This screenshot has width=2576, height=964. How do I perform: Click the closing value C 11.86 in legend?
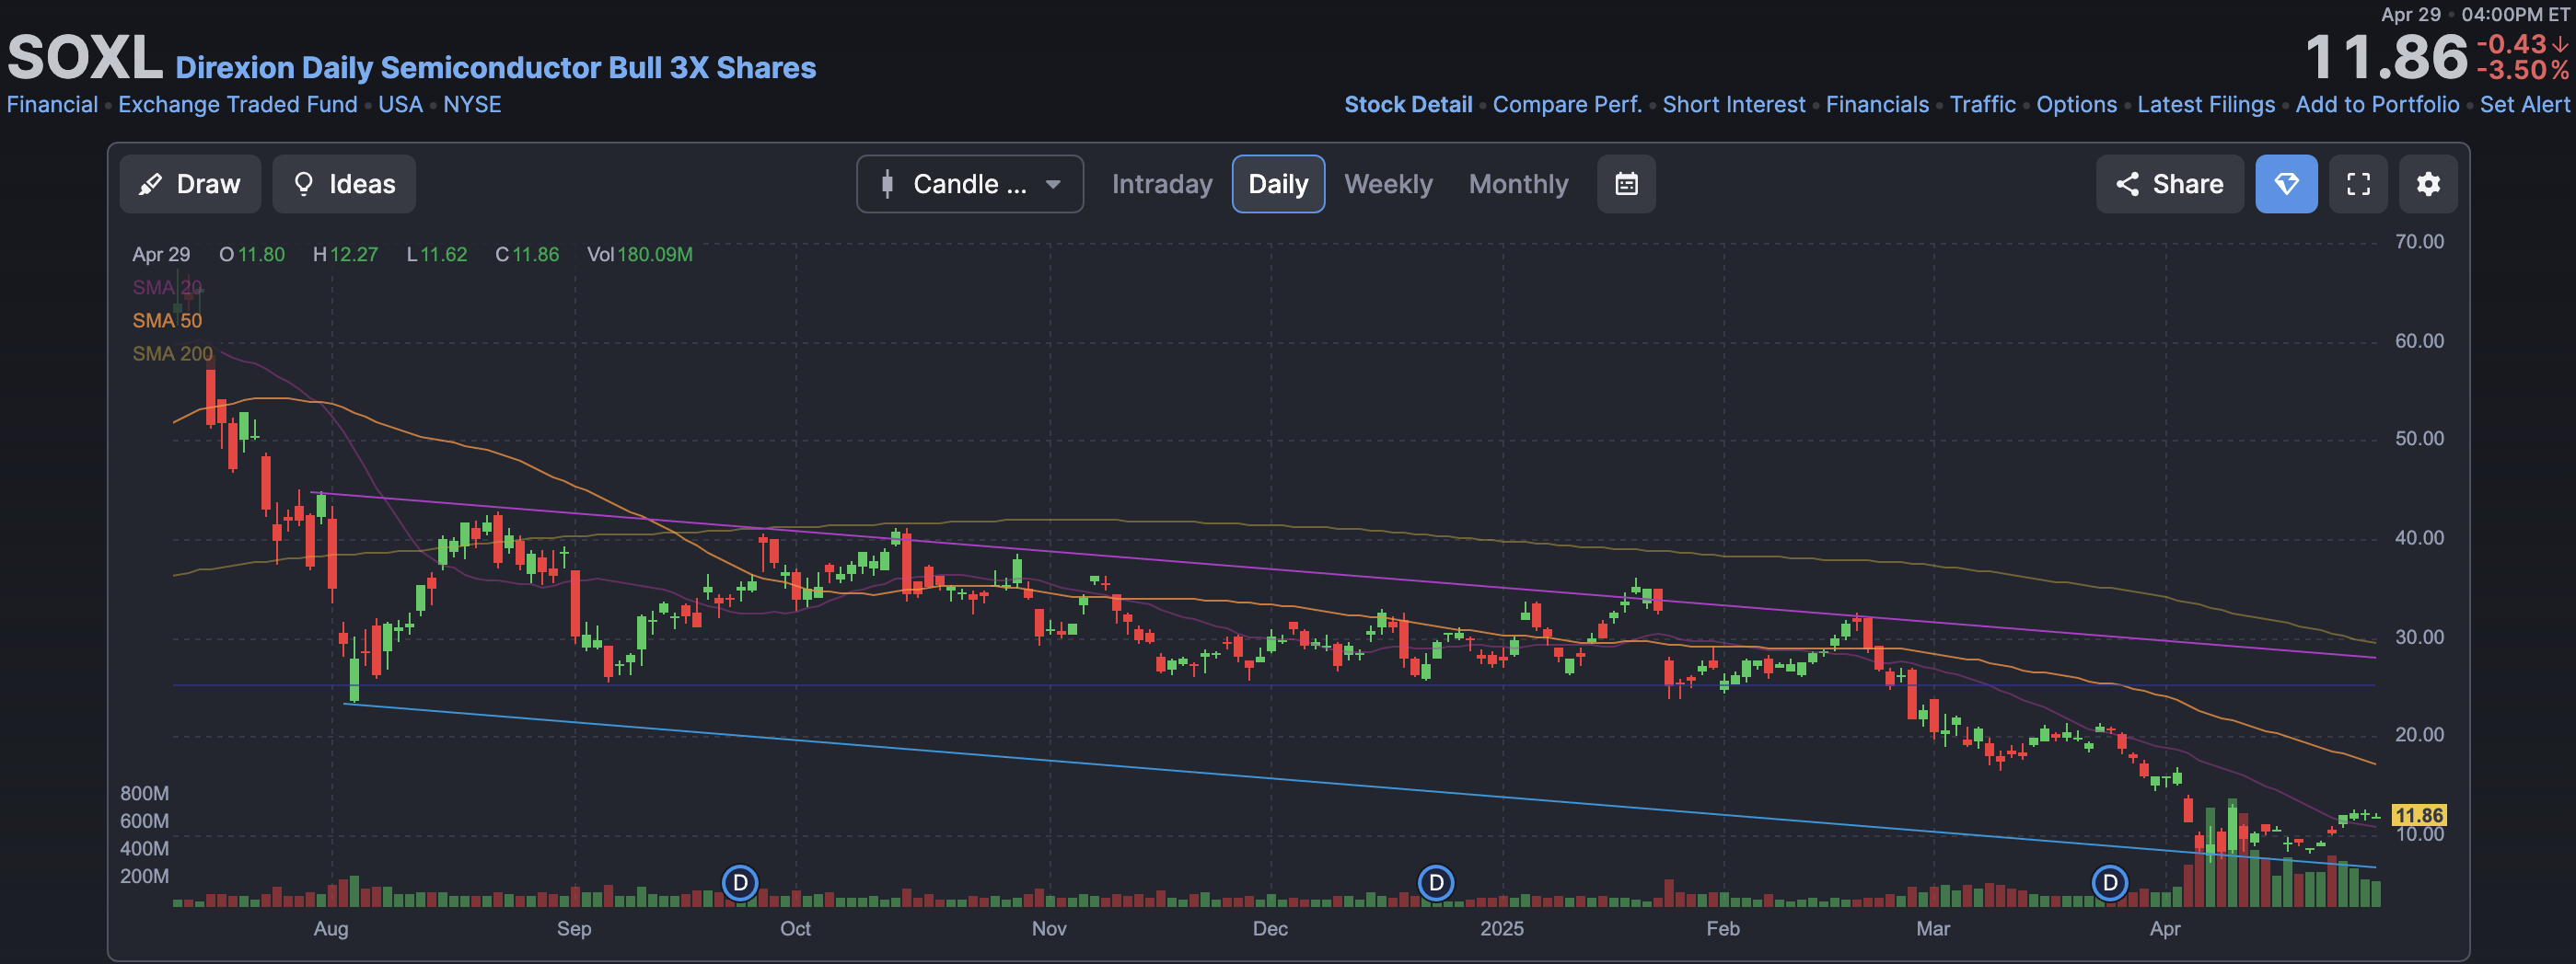tap(527, 255)
